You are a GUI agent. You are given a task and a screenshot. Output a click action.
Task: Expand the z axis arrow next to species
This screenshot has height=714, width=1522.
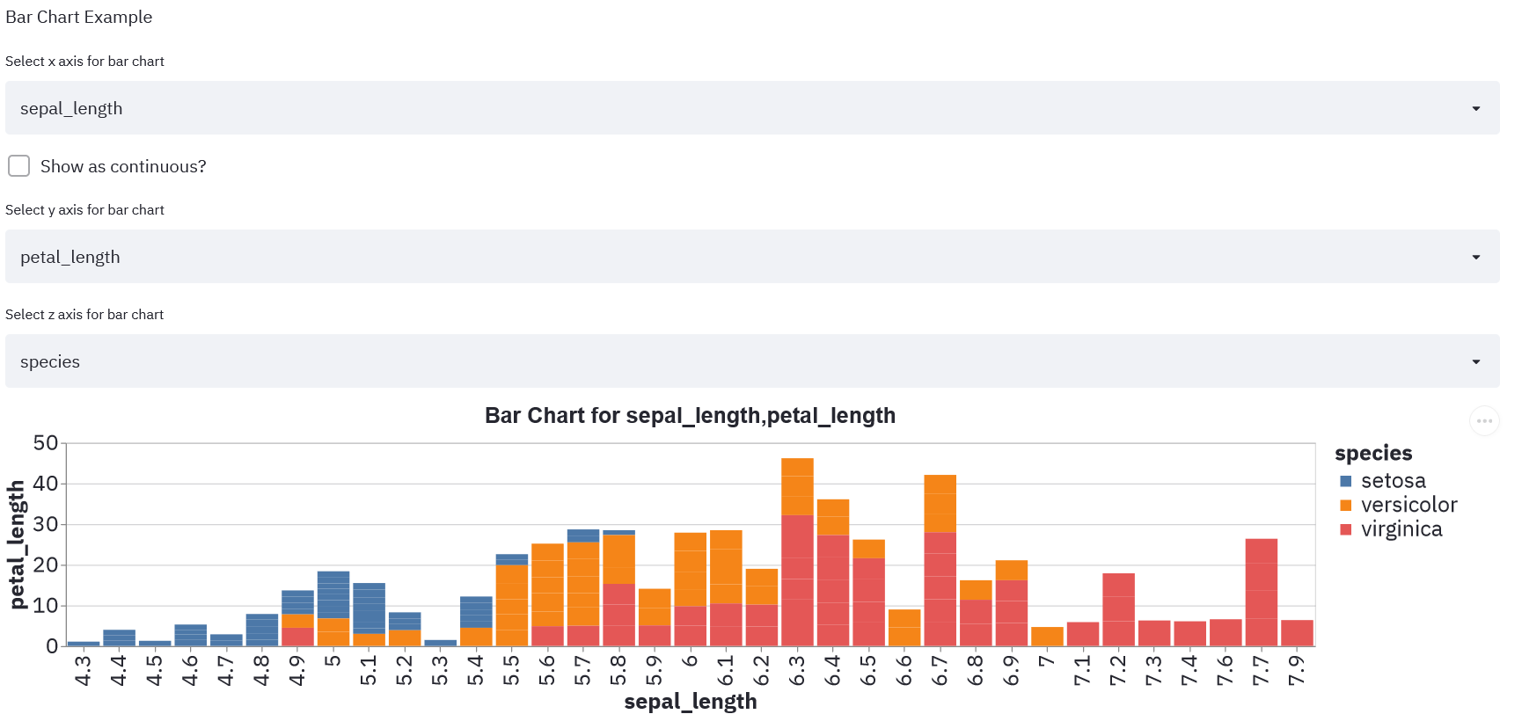1476,361
